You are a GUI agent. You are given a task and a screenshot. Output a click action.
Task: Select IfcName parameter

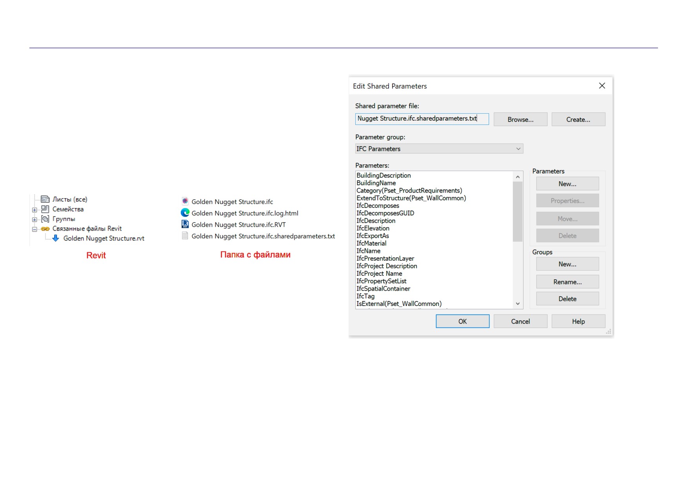pos(368,251)
